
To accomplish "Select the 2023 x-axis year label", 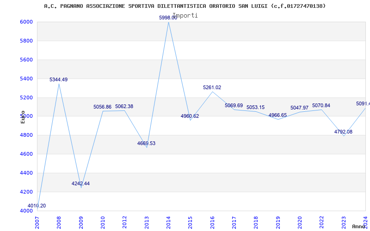I will pyautogui.click(x=343, y=222).
